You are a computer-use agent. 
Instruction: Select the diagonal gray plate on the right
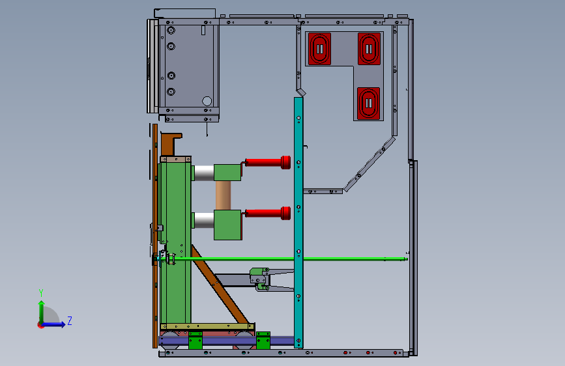[369, 164]
